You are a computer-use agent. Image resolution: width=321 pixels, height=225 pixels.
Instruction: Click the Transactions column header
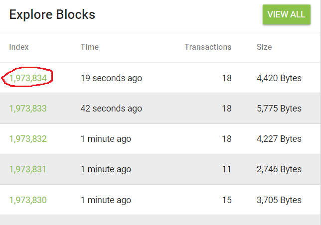click(208, 47)
